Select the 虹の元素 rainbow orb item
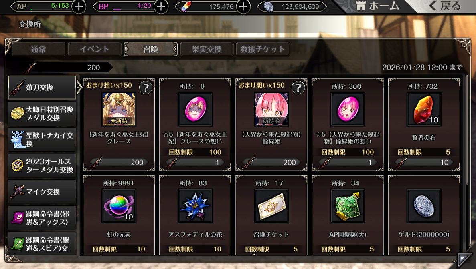The height and width of the screenshot is (269, 476). pyautogui.click(x=119, y=206)
